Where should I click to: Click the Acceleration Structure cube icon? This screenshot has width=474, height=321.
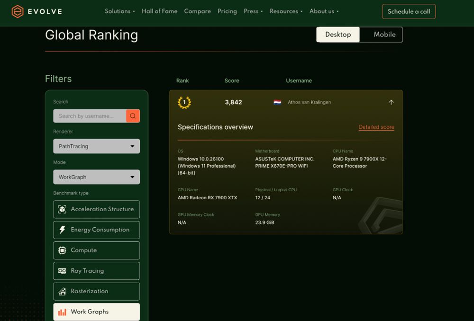(x=62, y=209)
